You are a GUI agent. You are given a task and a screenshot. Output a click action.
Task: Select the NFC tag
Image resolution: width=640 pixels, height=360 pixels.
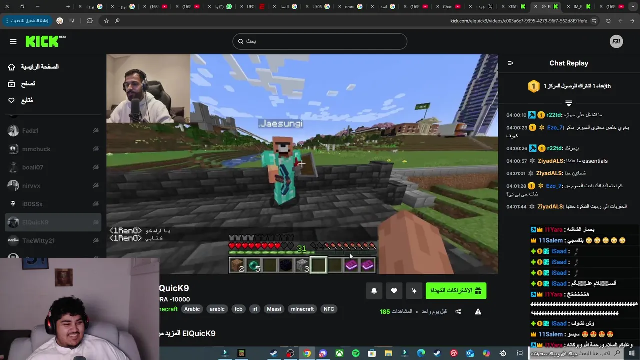coord(329,309)
